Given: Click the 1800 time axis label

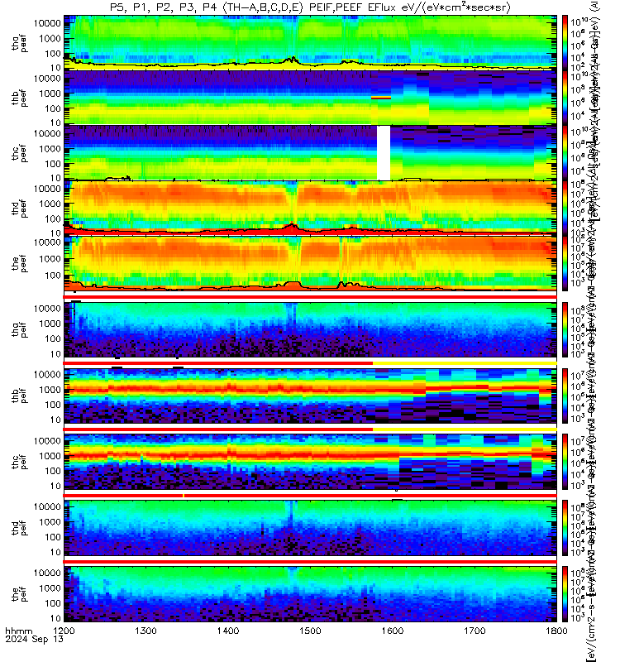Looking at the screenshot, I should click(556, 631).
